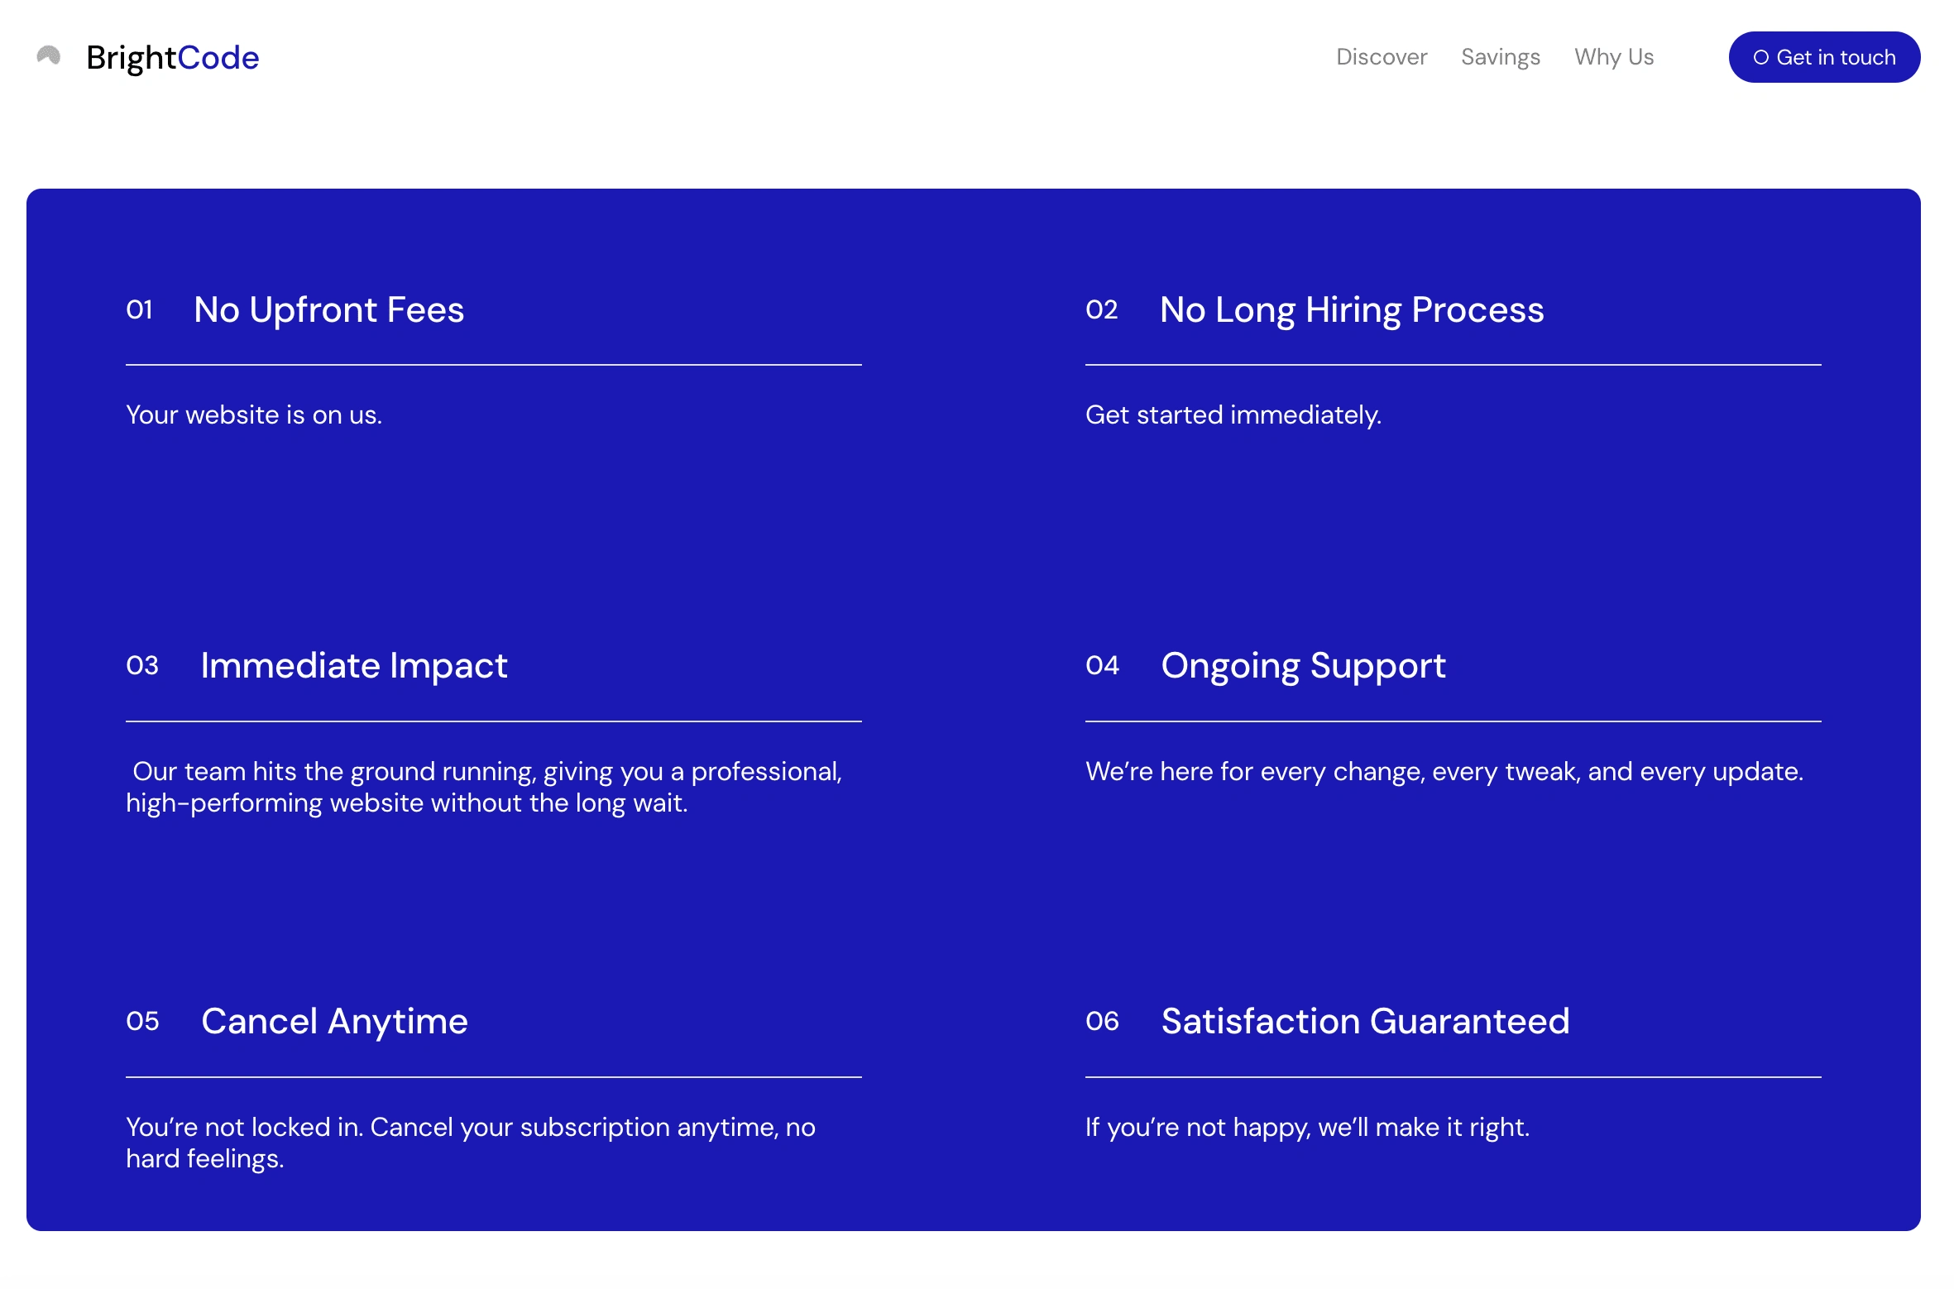Select the No Upfront Fees heading
The width and height of the screenshot is (1954, 1289).
[328, 310]
